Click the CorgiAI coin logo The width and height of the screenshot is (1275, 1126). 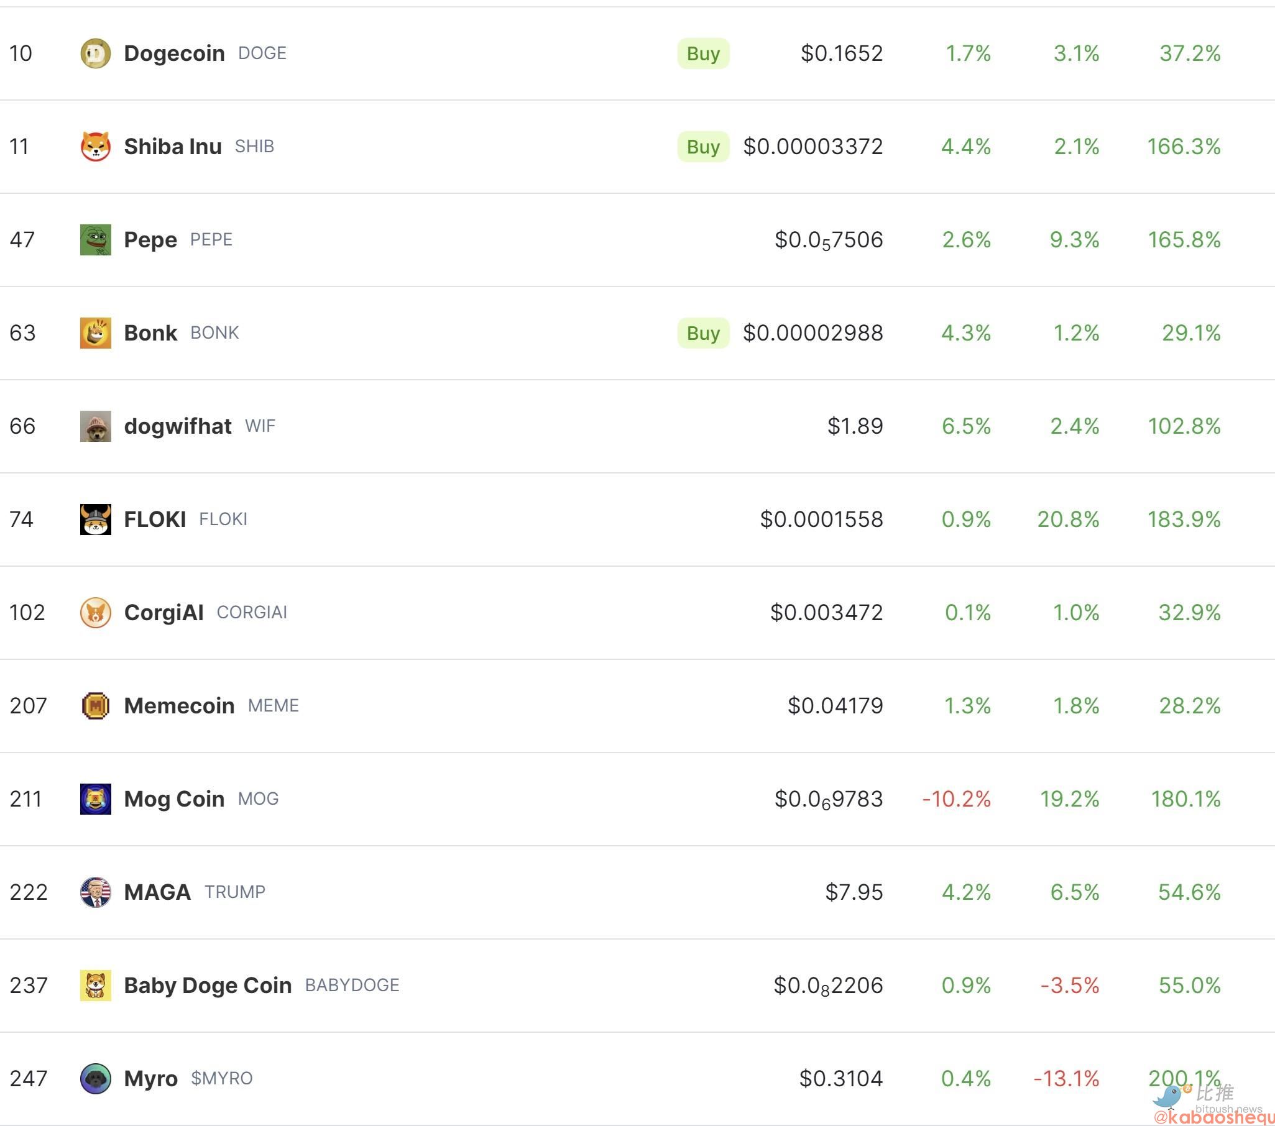click(96, 612)
